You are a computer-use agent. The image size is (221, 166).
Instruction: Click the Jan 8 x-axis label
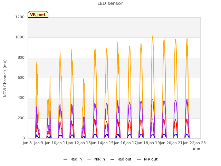[27, 143]
